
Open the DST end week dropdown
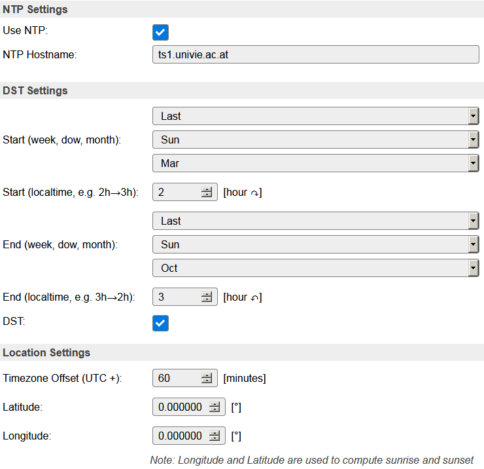[x=315, y=221]
